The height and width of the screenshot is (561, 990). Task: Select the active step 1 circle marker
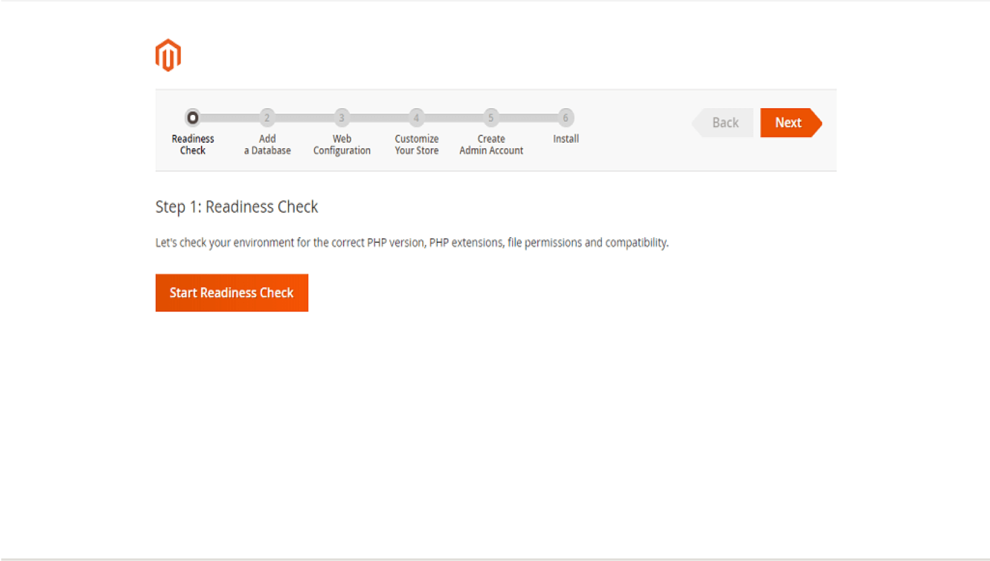pyautogui.click(x=193, y=117)
